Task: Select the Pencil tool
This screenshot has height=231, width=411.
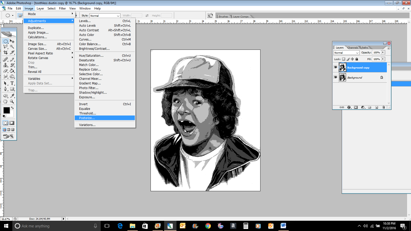Action: pyautogui.click(x=12, y=59)
